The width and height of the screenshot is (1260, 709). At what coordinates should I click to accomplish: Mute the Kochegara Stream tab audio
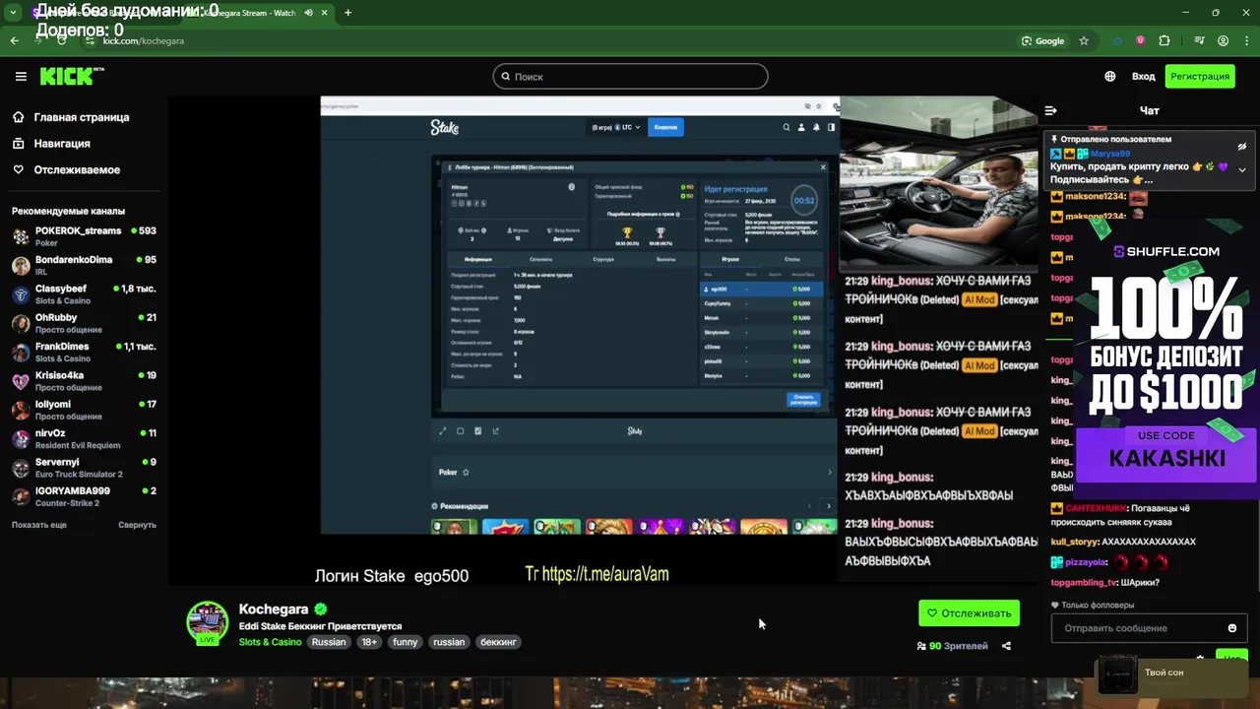(309, 13)
